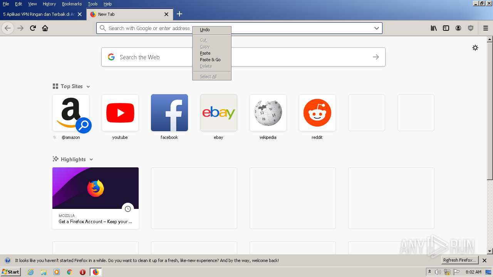Open the Reddit top site tile

click(317, 113)
